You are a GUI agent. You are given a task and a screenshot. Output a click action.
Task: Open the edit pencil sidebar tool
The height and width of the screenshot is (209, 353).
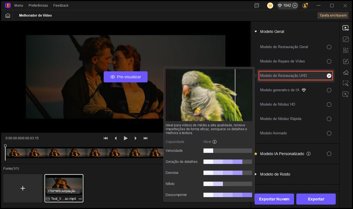point(346,61)
